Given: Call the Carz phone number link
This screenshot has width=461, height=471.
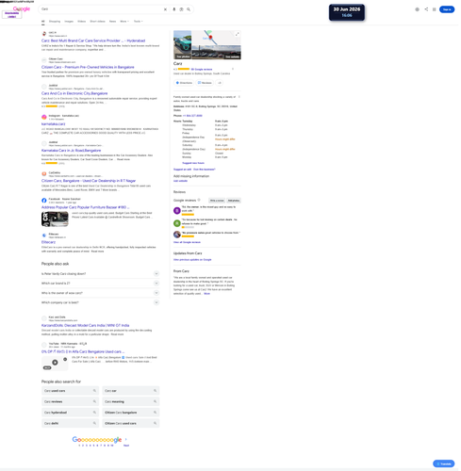Looking at the screenshot, I should coord(192,116).
